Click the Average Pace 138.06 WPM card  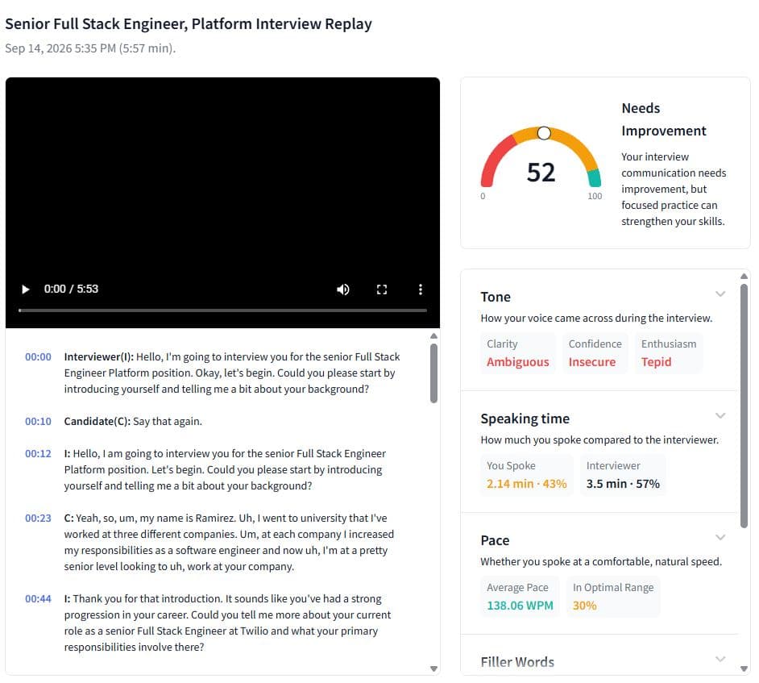click(520, 596)
